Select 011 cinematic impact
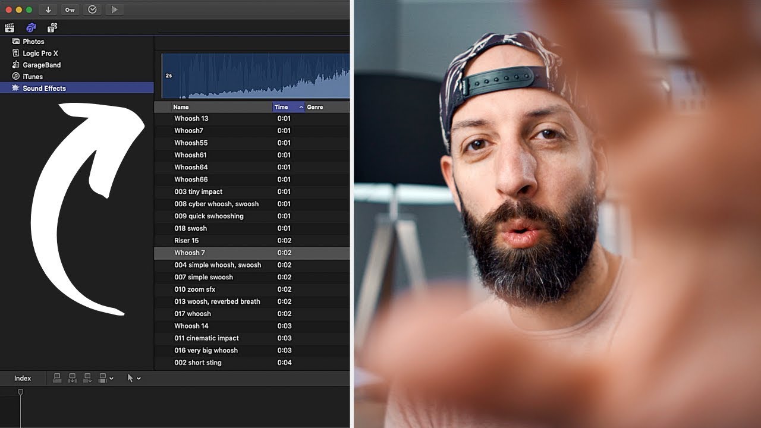761x428 pixels. 252,338
